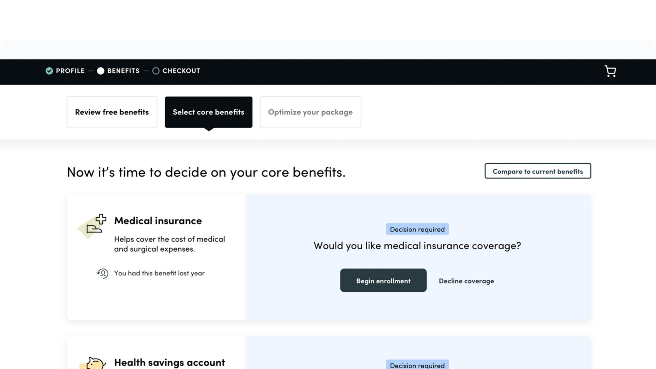Click the medical insurance cross icon

tap(93, 225)
